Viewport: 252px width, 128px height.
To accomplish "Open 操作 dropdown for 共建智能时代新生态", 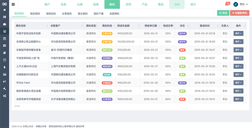I will 238,75.
